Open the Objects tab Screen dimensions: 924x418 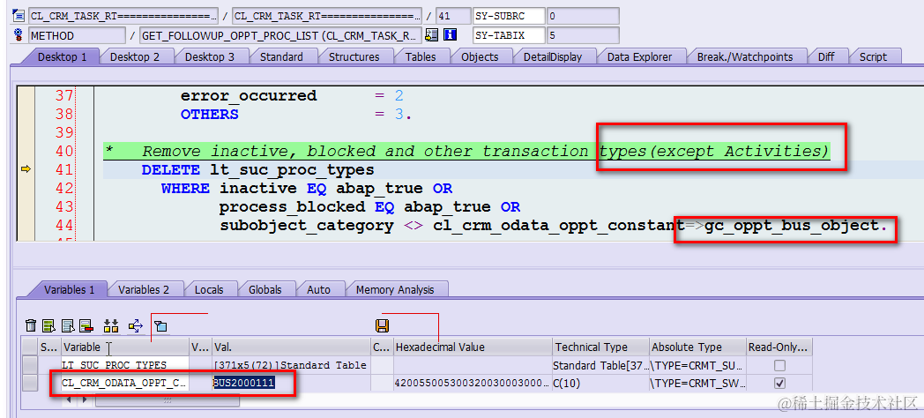tap(480, 56)
